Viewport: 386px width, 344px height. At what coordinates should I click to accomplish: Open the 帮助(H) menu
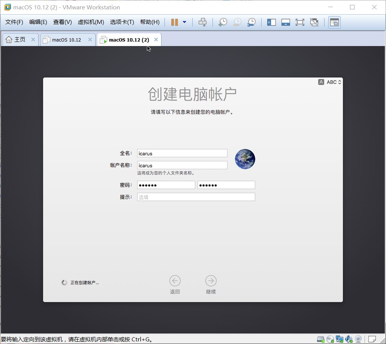(150, 22)
